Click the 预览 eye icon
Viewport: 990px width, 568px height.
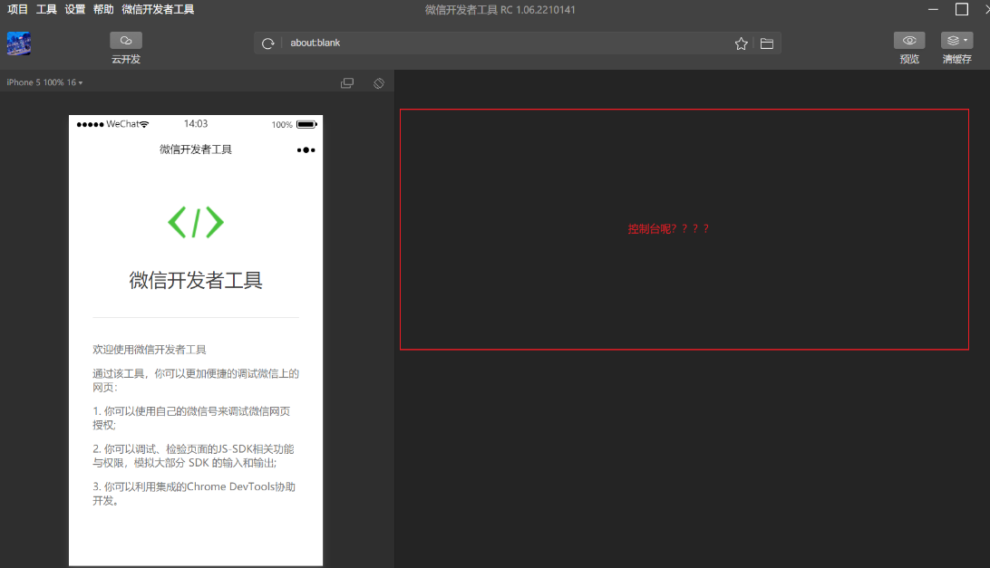909,41
